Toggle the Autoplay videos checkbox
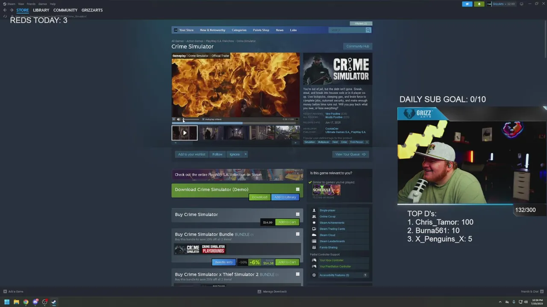Image resolution: width=547 pixels, height=307 pixels. tap(203, 119)
